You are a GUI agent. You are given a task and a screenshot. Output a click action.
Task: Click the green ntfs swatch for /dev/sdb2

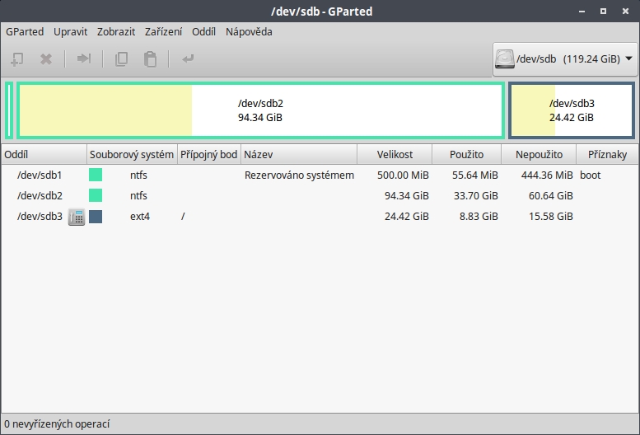96,195
